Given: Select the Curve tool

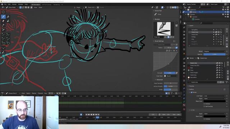Looking at the screenshot, I should point(8,39).
